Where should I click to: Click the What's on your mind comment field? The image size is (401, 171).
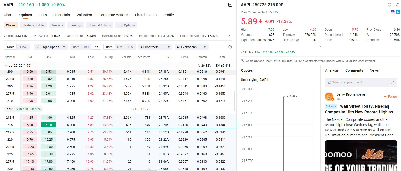[361, 82]
